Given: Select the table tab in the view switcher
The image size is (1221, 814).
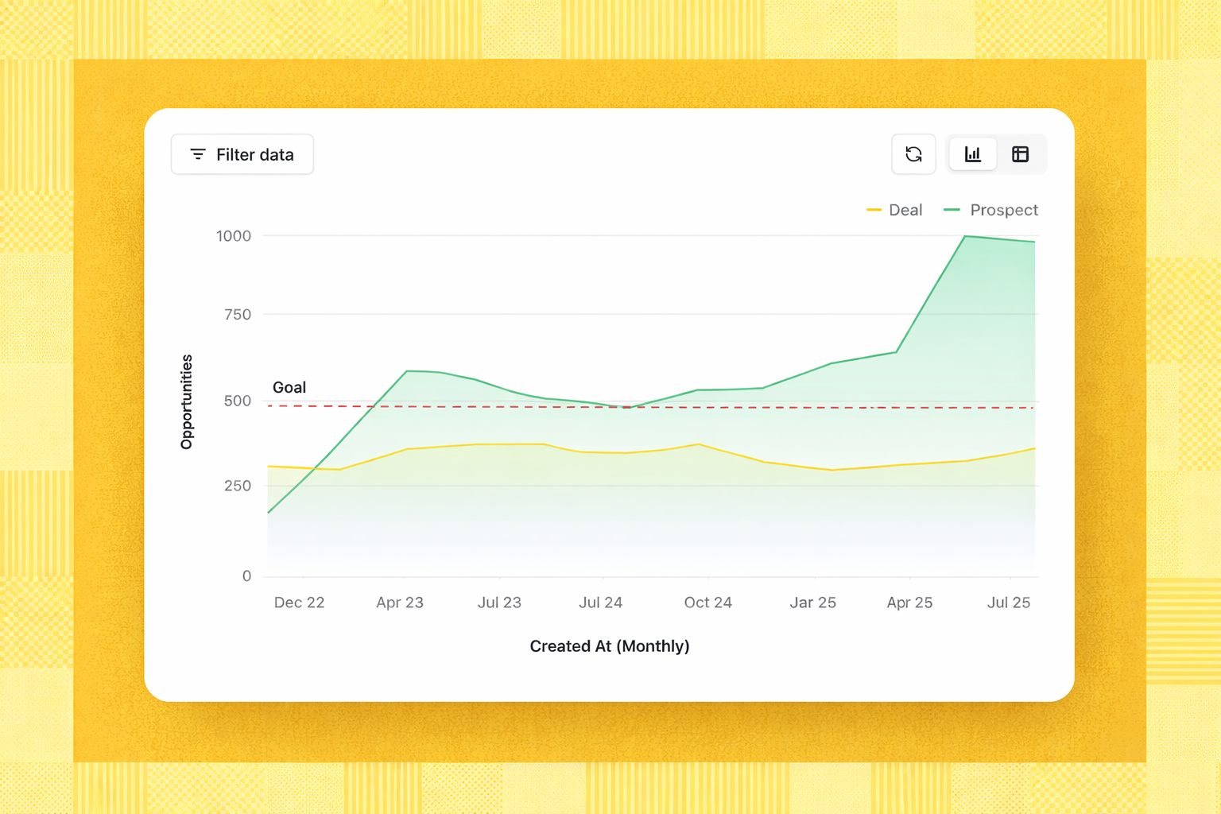Looking at the screenshot, I should tap(1021, 154).
